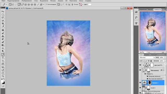The image size is (167, 94).
Task: Select the Blur tool
Action: tap(3, 48)
